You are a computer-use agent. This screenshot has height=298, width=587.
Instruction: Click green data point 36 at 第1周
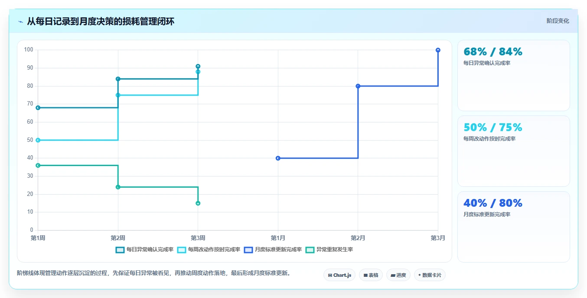click(38, 165)
